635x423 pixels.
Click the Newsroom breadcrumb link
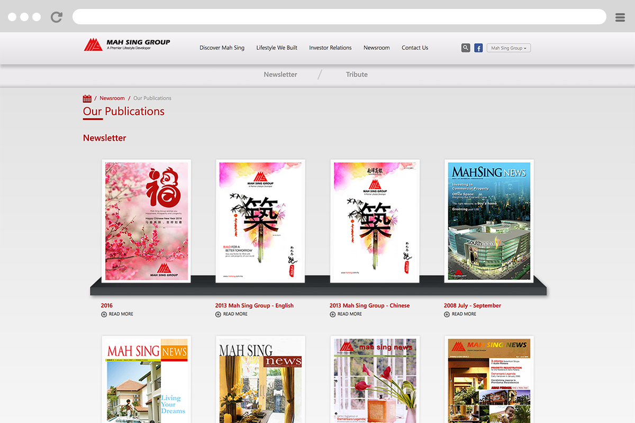pos(112,98)
